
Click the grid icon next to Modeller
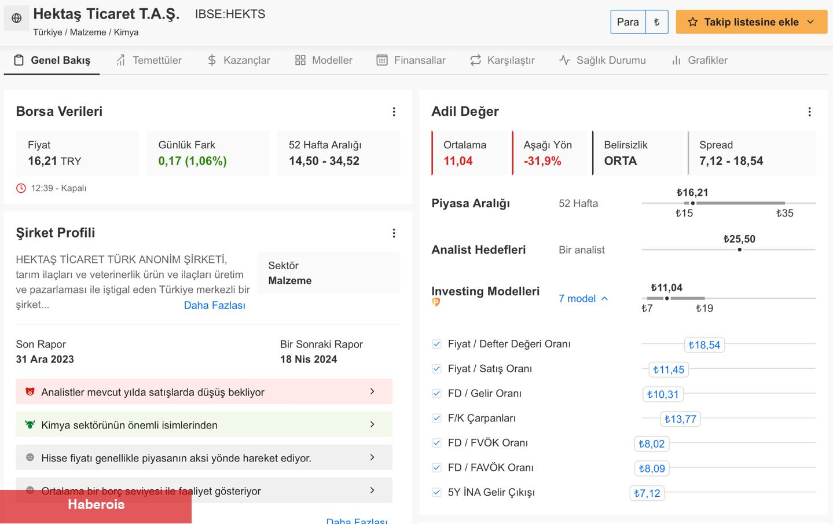tap(300, 60)
